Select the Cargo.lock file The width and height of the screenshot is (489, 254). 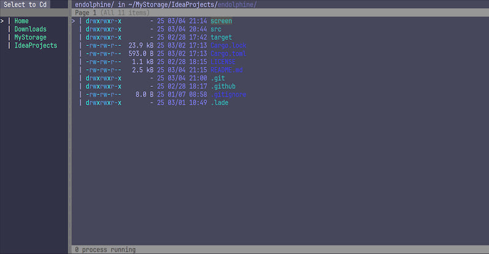tap(227, 45)
